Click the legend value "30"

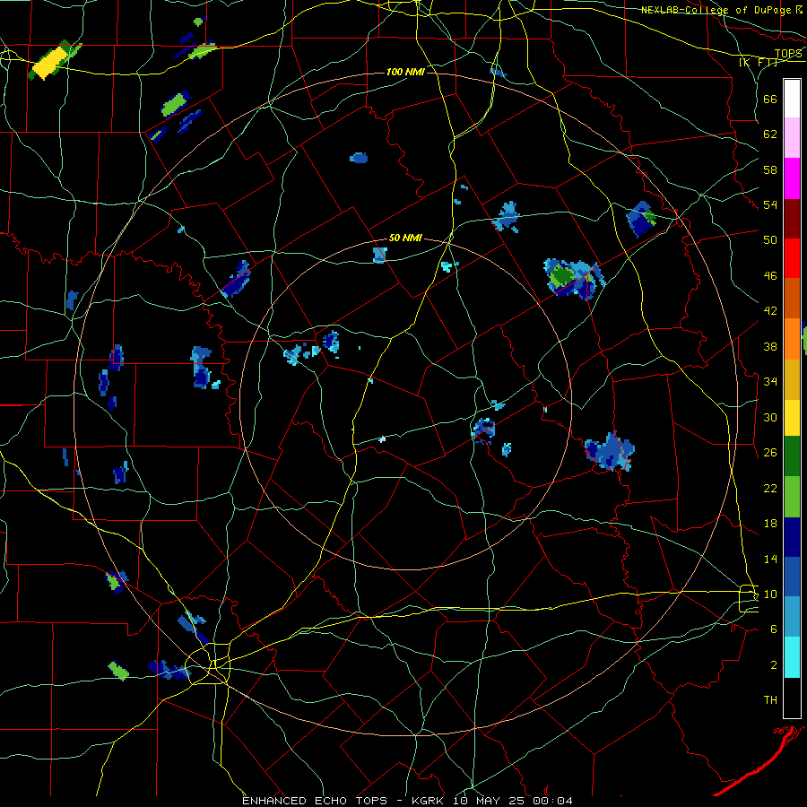770,417
